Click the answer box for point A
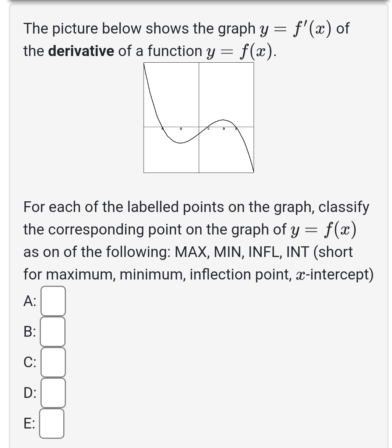Screen dimensions: 392x448 [53, 301]
